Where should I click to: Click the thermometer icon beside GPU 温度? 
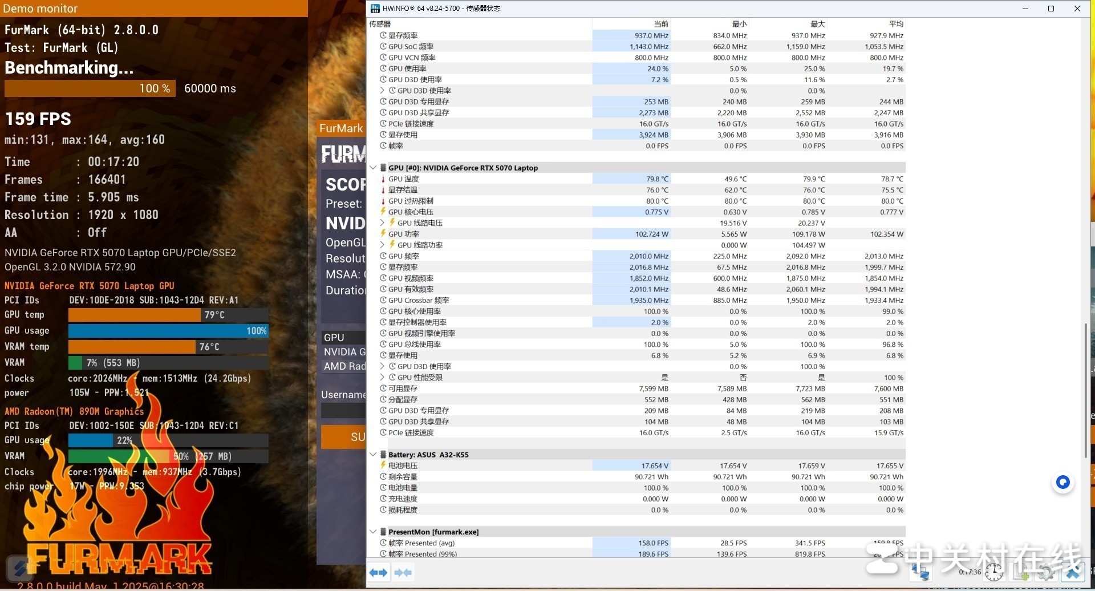(383, 179)
